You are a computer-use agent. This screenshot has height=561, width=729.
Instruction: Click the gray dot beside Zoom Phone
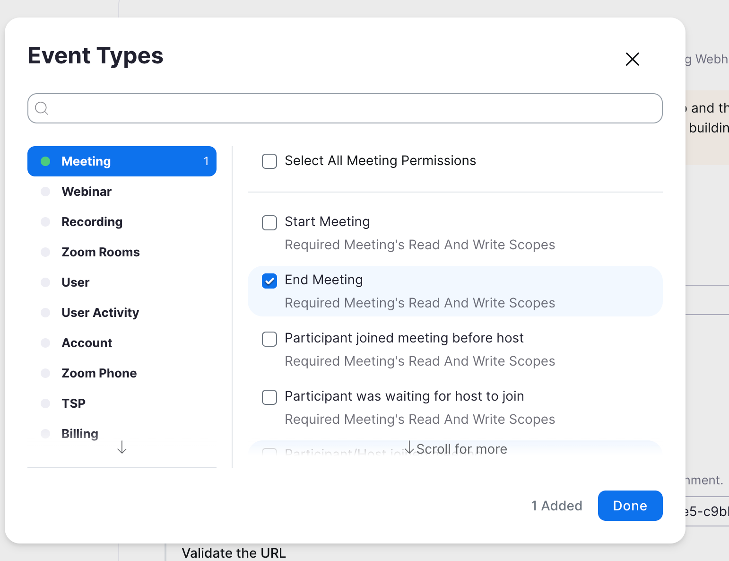[x=45, y=373]
